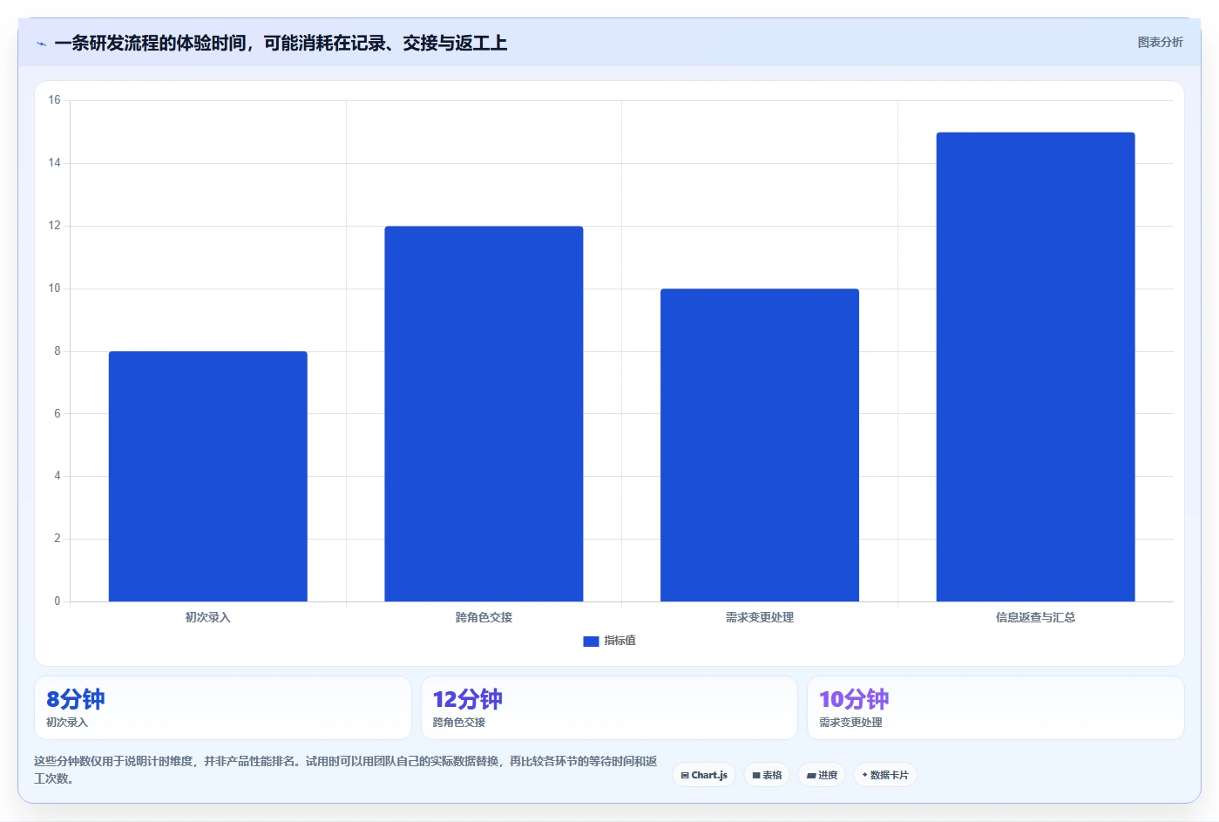
Task: Click the y-axis value 12
Action: [55, 226]
